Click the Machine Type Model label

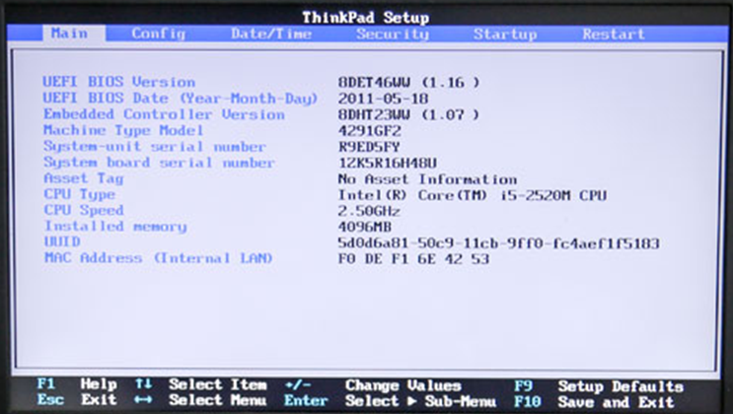pos(123,130)
